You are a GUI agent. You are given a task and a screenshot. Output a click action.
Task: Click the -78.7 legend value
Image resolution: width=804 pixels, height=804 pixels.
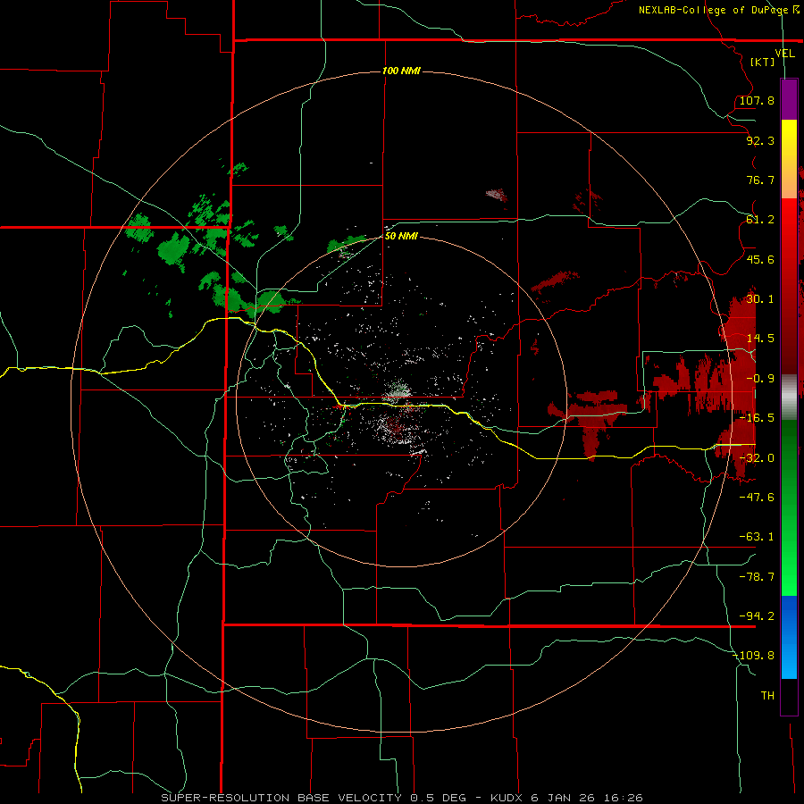tap(757, 577)
